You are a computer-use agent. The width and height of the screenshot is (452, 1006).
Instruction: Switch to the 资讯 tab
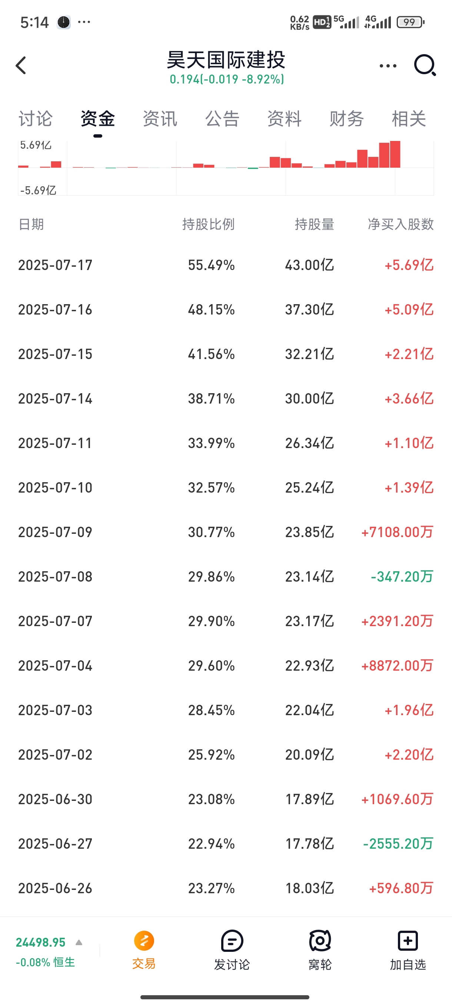pos(160,119)
